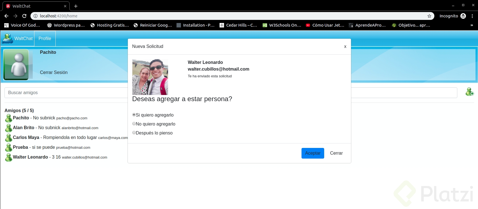Open 'Cedar Hills' bookmark
478x209 pixels.
coord(238,25)
